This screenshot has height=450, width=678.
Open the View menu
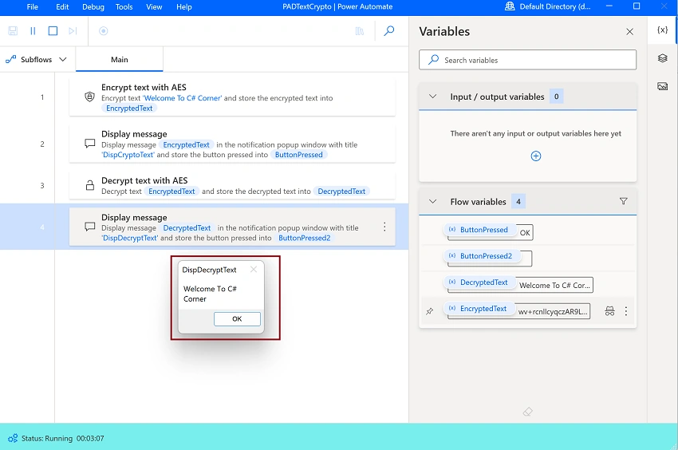tap(154, 7)
